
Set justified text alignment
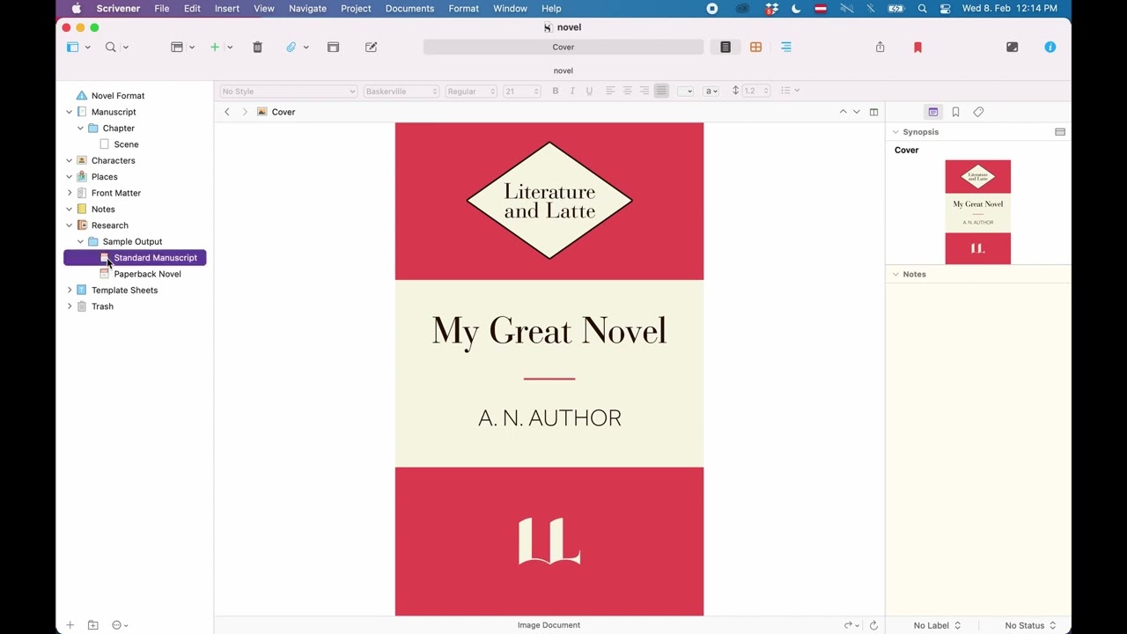661,91
